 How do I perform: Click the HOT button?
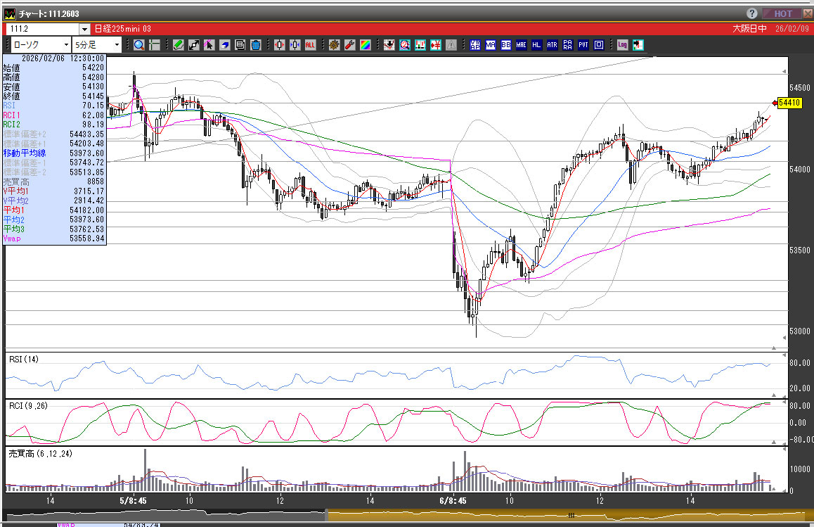click(782, 13)
